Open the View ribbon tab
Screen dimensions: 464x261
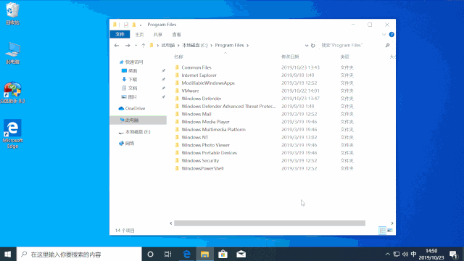[176, 34]
